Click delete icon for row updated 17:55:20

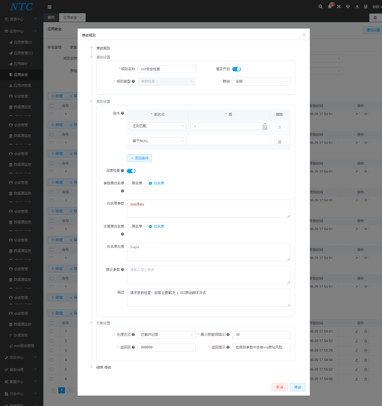[366, 351]
